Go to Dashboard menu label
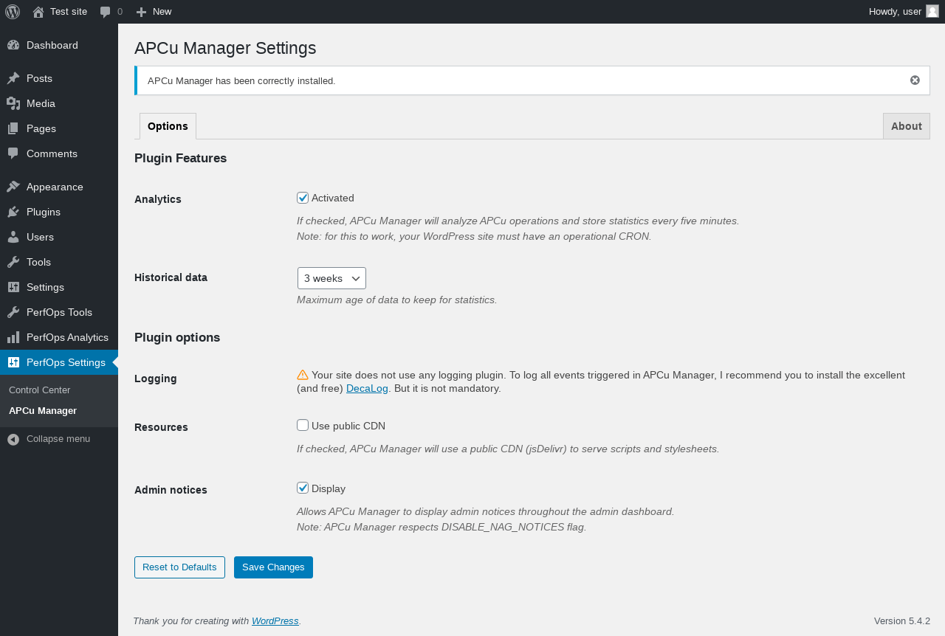 coord(52,45)
